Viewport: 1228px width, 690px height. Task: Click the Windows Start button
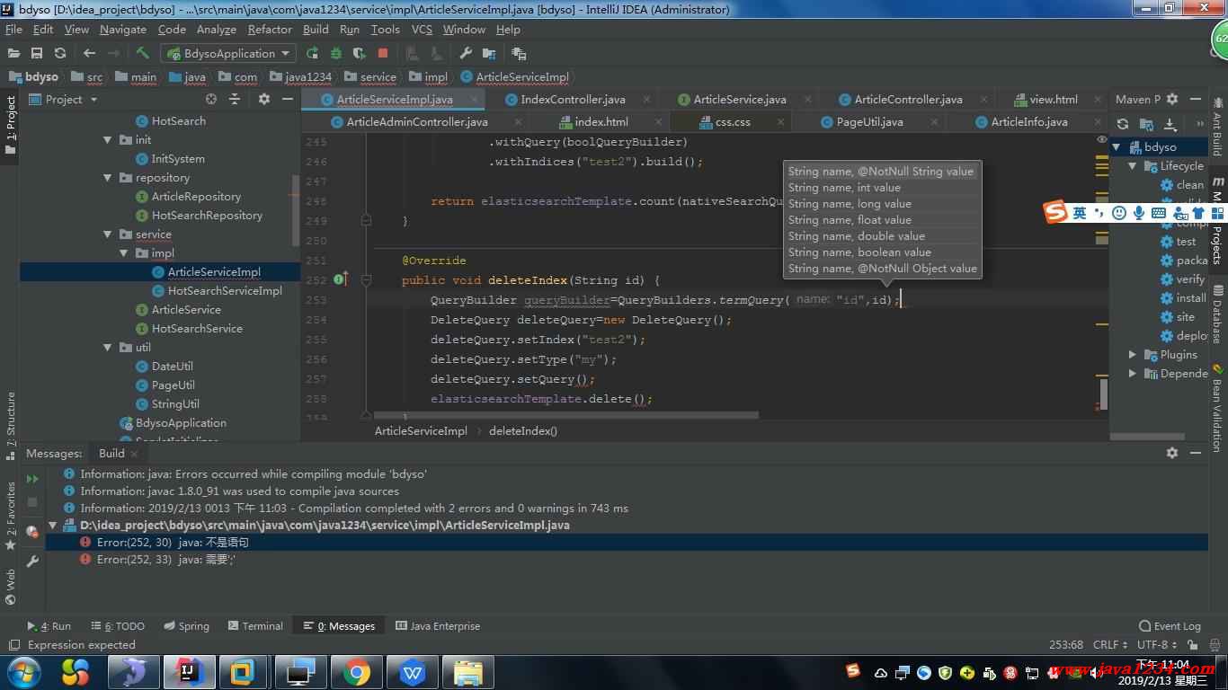24,672
